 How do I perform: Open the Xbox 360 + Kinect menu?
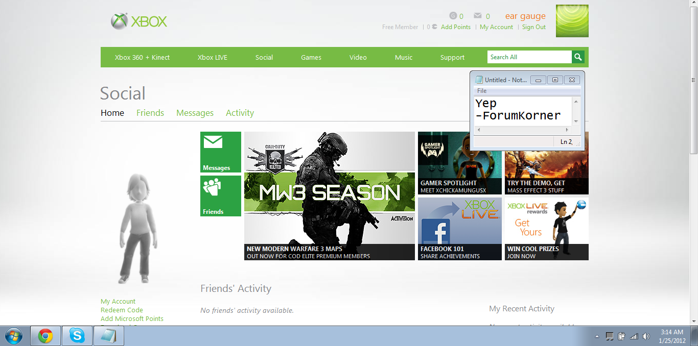pos(142,57)
